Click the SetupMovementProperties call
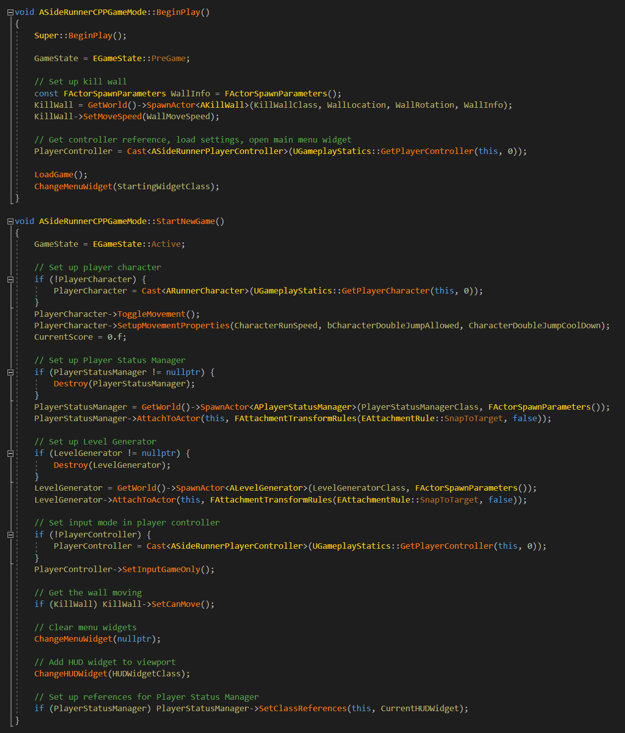The image size is (625, 733). click(x=173, y=326)
